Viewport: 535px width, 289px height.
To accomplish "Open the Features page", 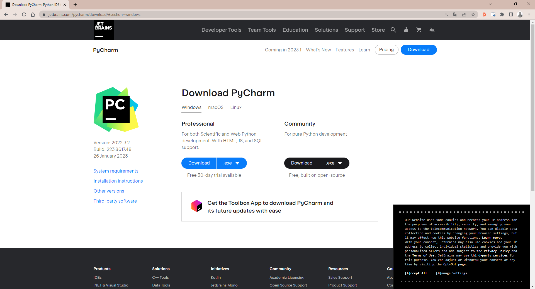I will tap(345, 50).
